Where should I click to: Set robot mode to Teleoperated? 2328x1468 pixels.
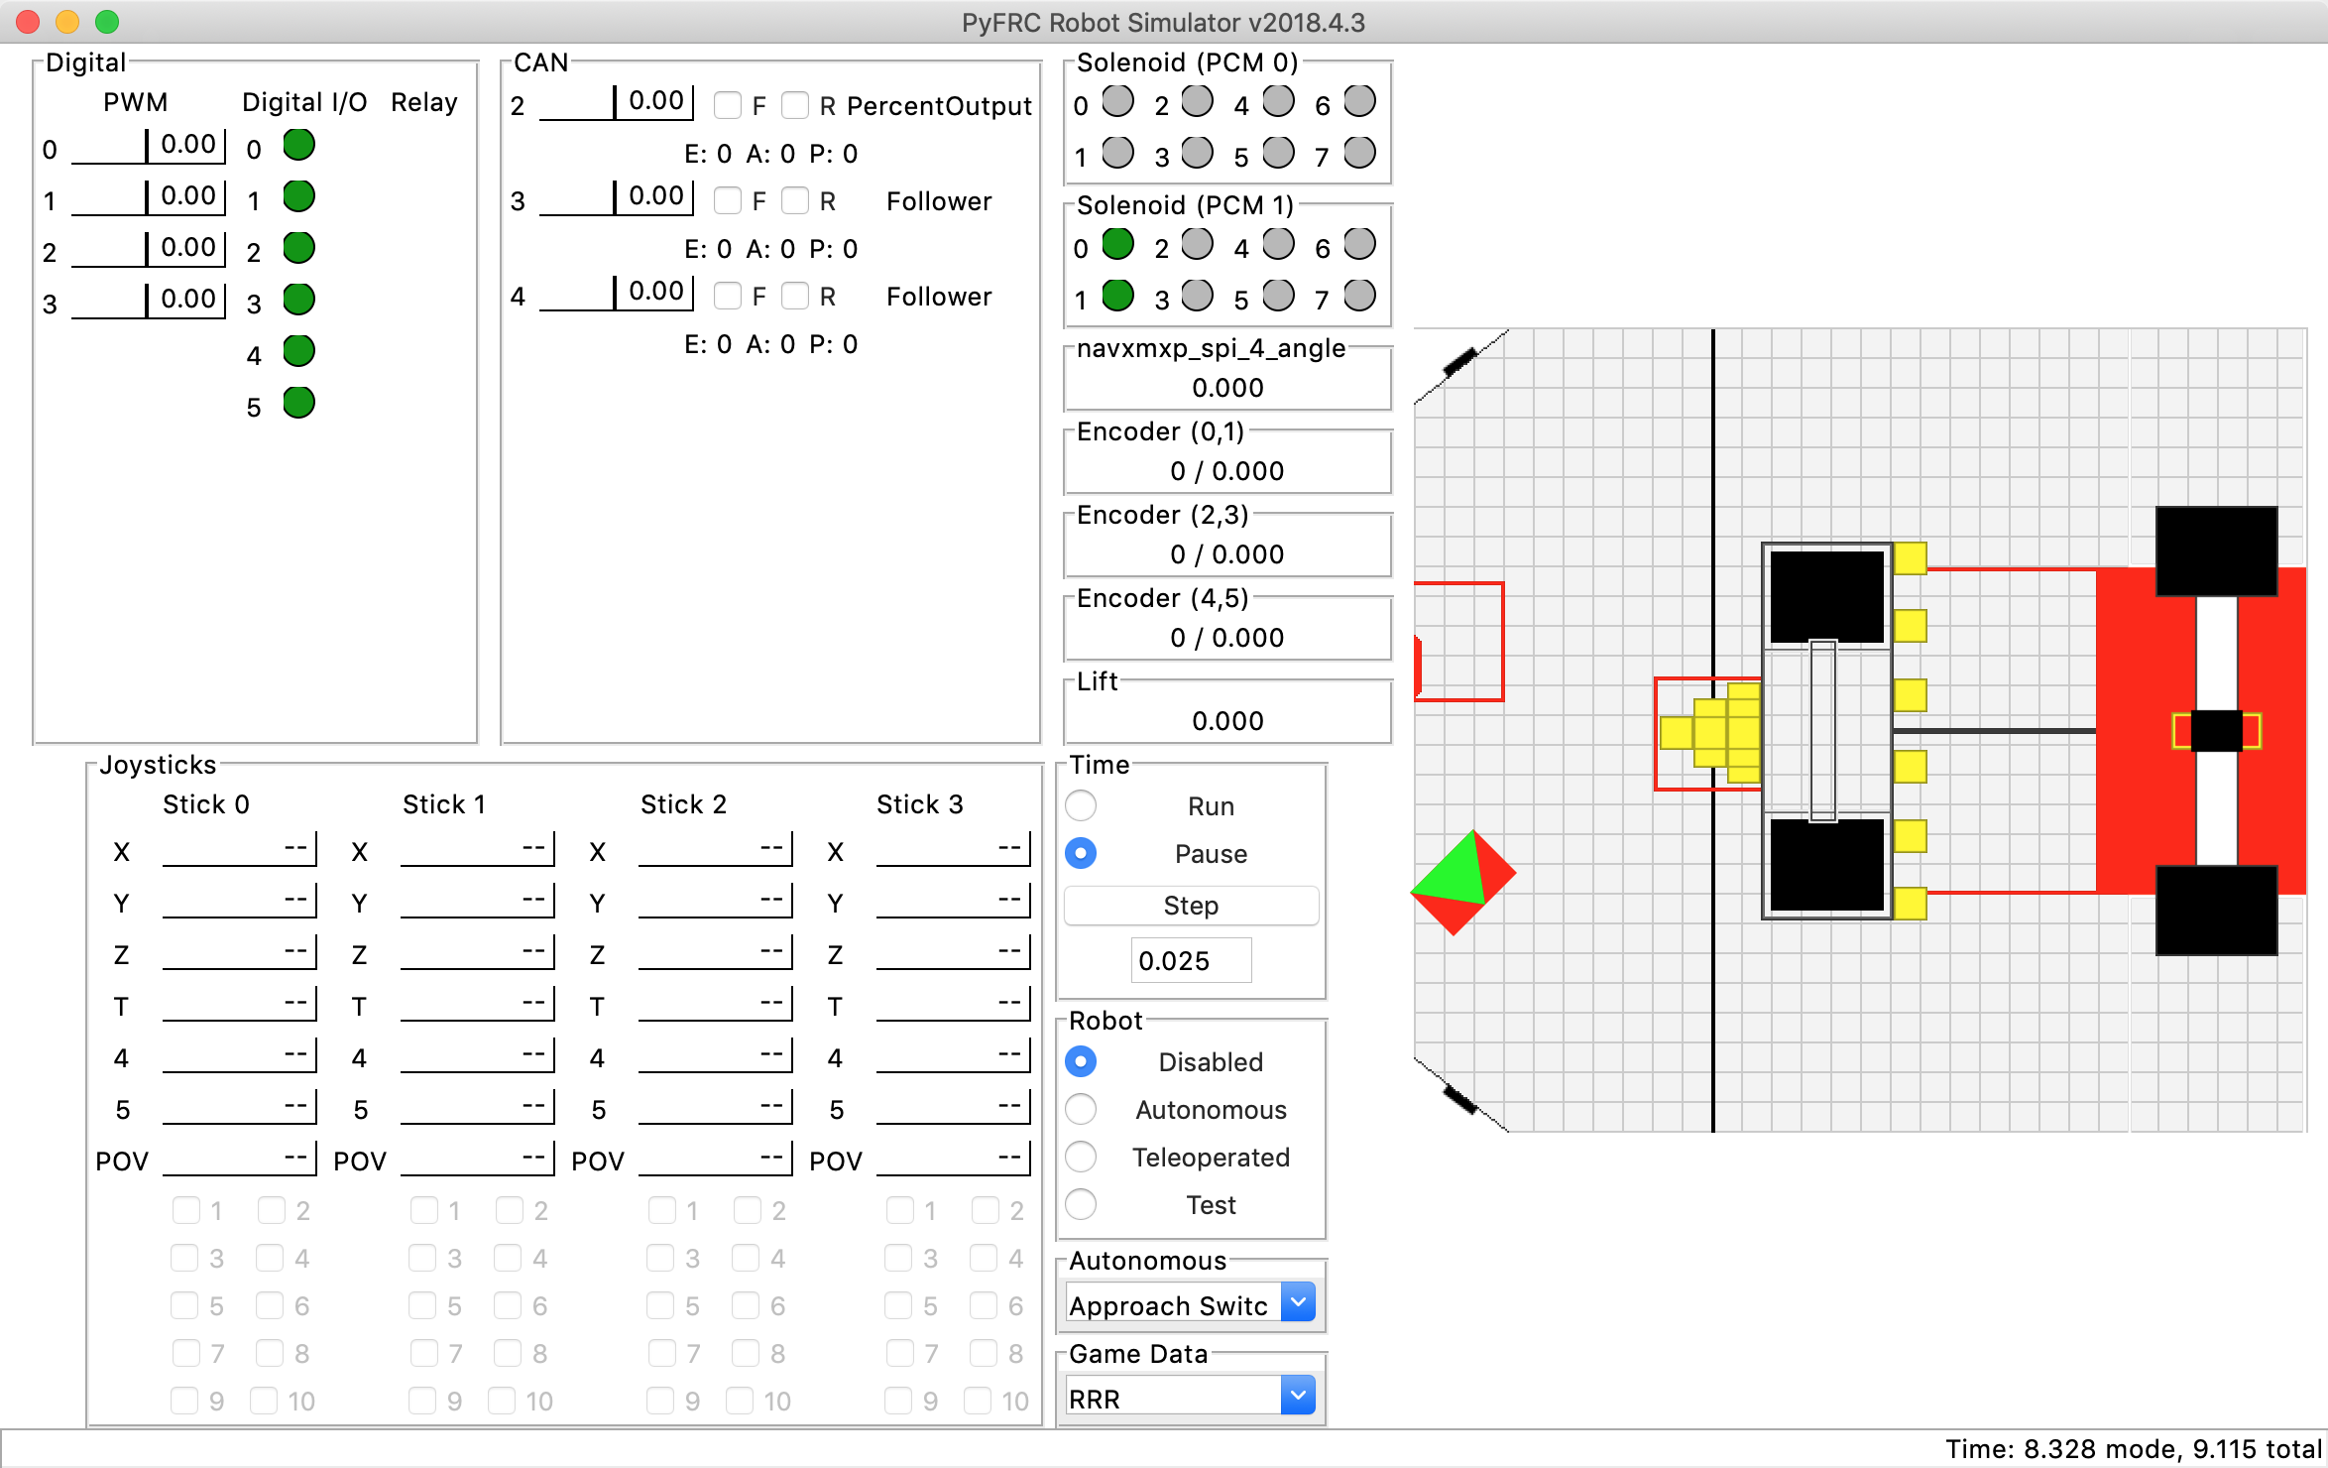[x=1081, y=1157]
